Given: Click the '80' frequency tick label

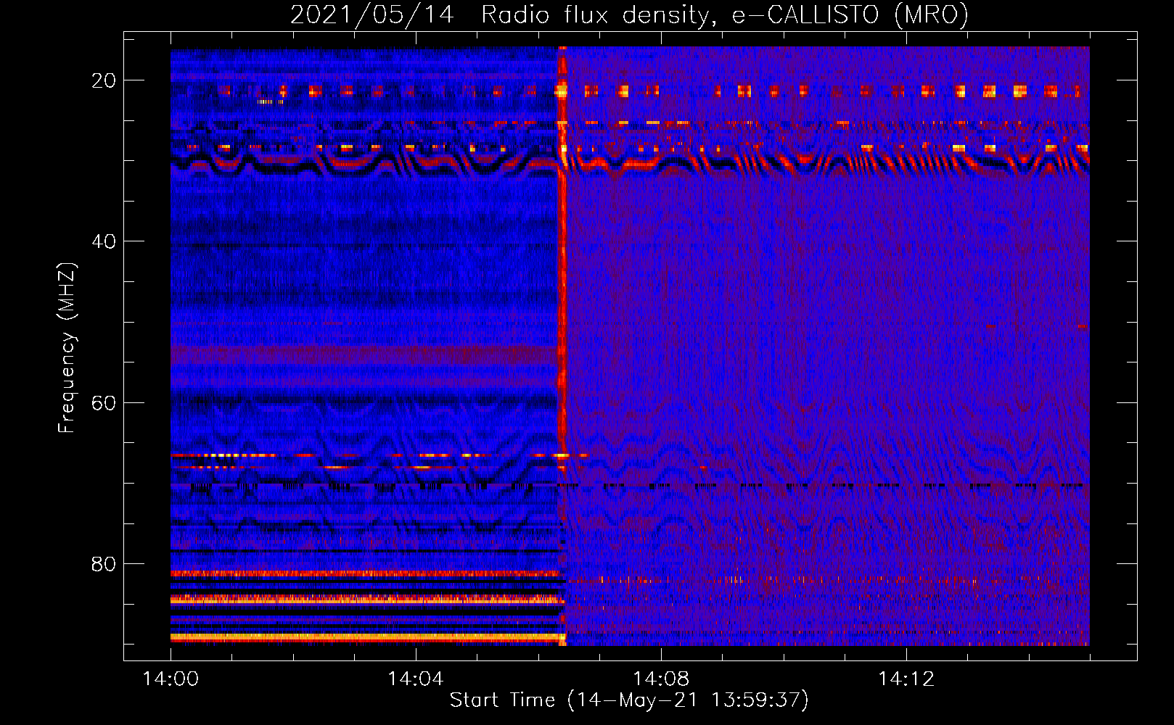Looking at the screenshot, I should click(x=104, y=563).
